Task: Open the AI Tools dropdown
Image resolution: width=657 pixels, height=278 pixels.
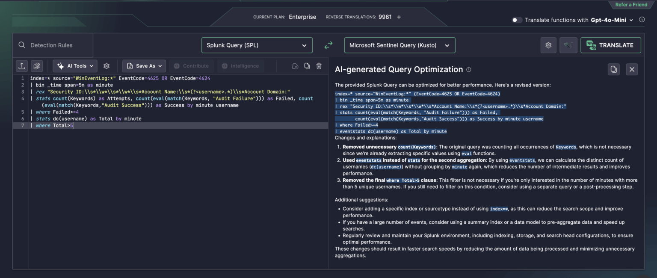Action: pos(75,66)
